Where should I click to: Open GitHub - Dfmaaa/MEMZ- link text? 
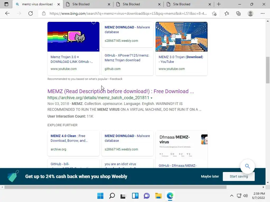(177, 166)
